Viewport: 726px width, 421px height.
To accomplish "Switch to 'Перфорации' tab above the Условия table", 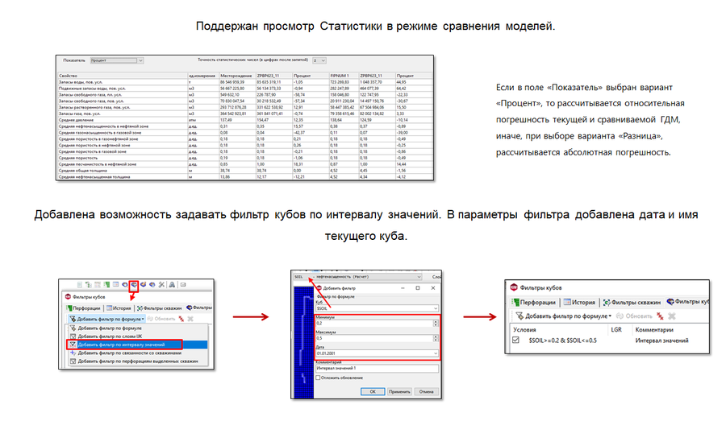I will click(x=533, y=302).
